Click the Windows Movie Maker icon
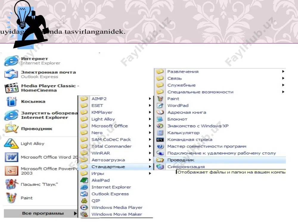 tap(84, 214)
